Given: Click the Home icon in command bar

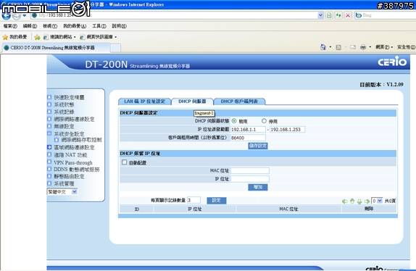Looking at the screenshot, I should coord(323,47).
